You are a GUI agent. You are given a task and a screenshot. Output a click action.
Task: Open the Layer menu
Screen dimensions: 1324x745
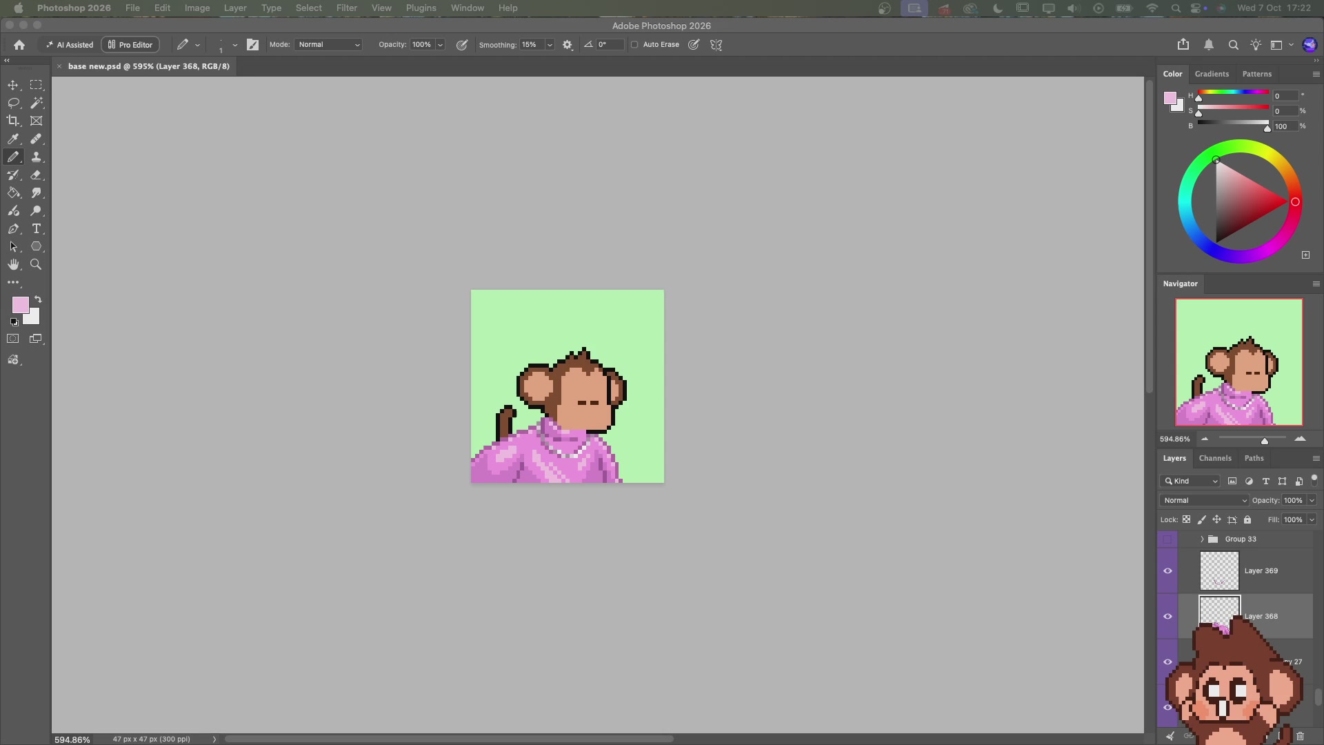pyautogui.click(x=235, y=8)
